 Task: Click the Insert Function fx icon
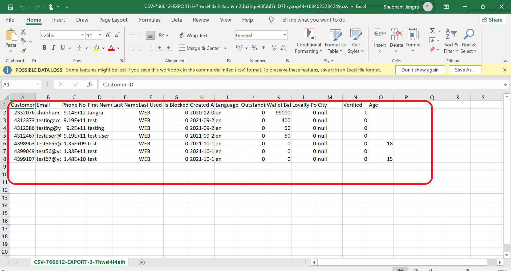tap(90, 85)
